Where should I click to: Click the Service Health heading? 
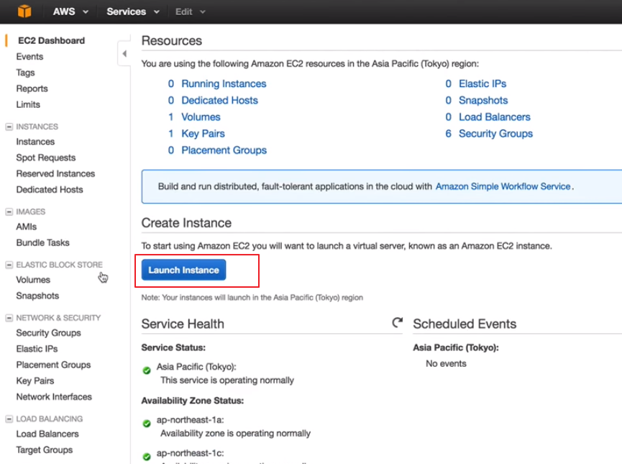point(183,324)
